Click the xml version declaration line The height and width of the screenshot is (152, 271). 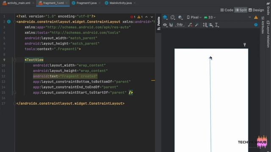[56, 16]
